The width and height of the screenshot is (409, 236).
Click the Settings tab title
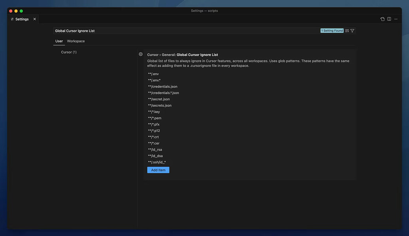22,19
